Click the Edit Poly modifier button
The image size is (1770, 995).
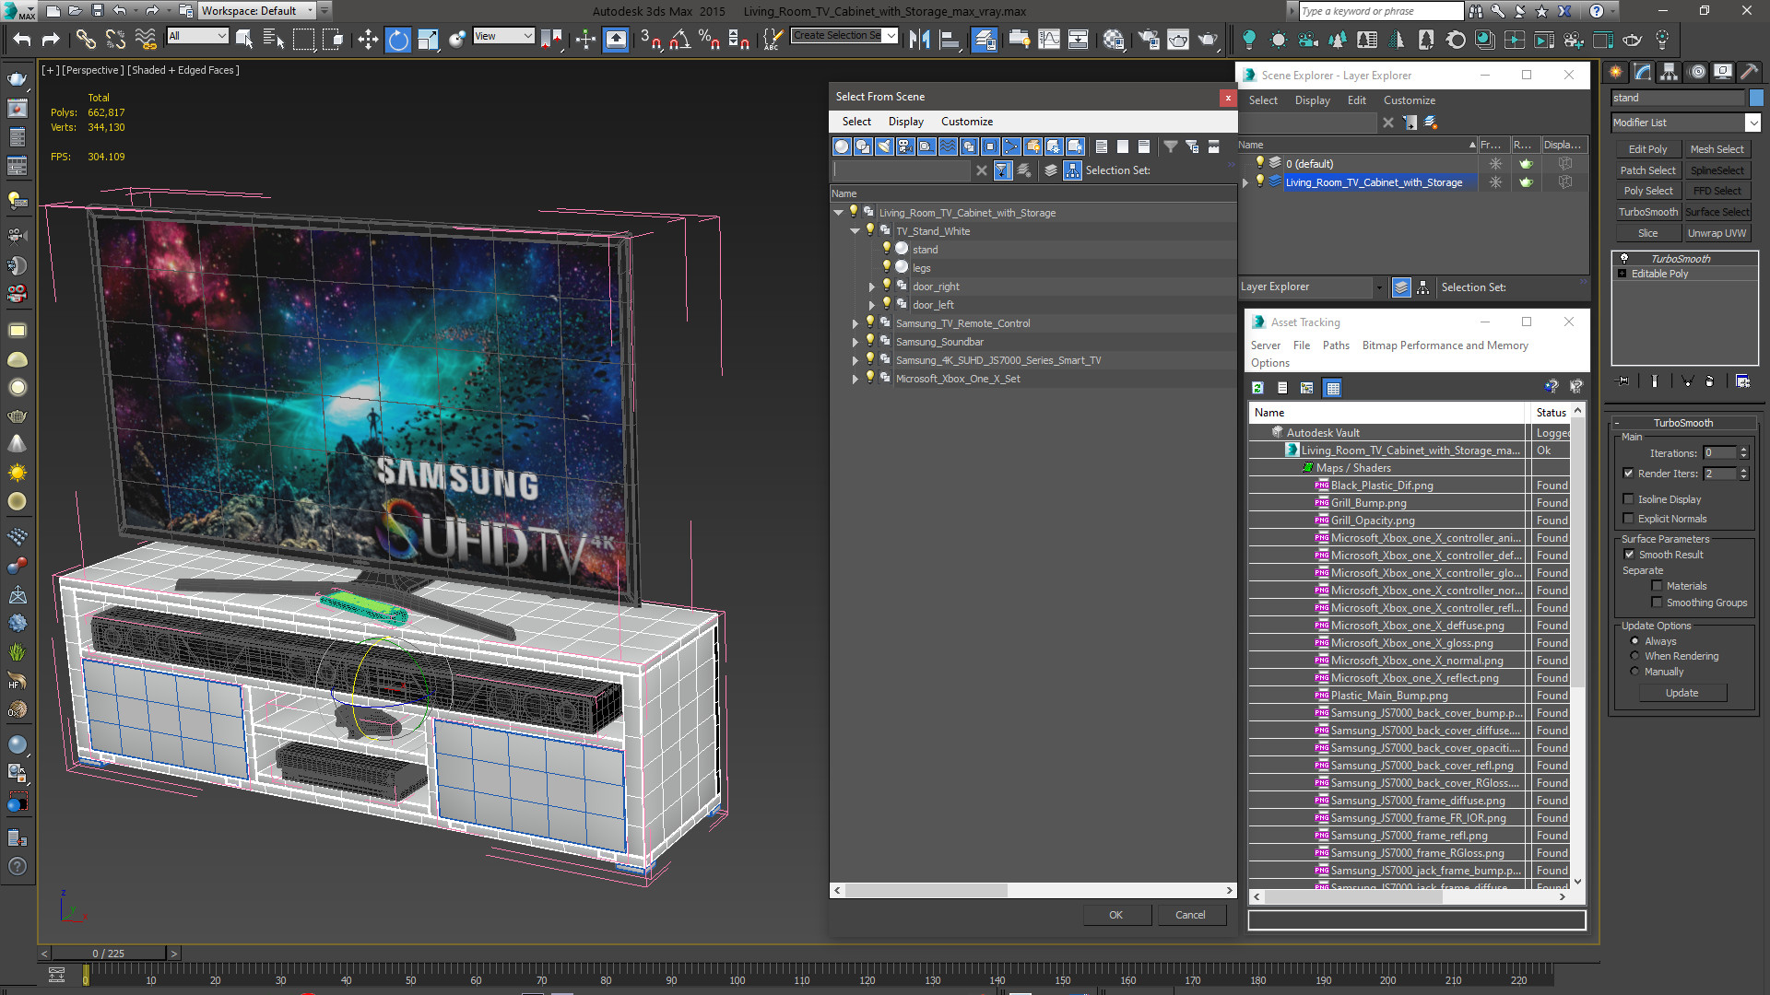click(1646, 149)
